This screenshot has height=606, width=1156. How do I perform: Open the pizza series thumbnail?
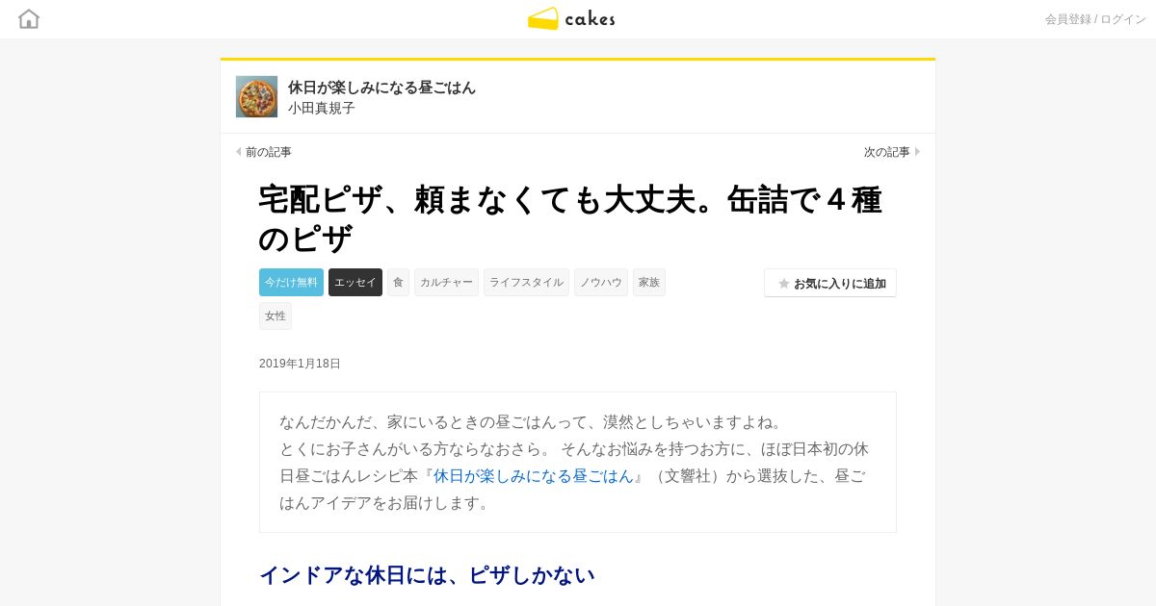click(256, 96)
